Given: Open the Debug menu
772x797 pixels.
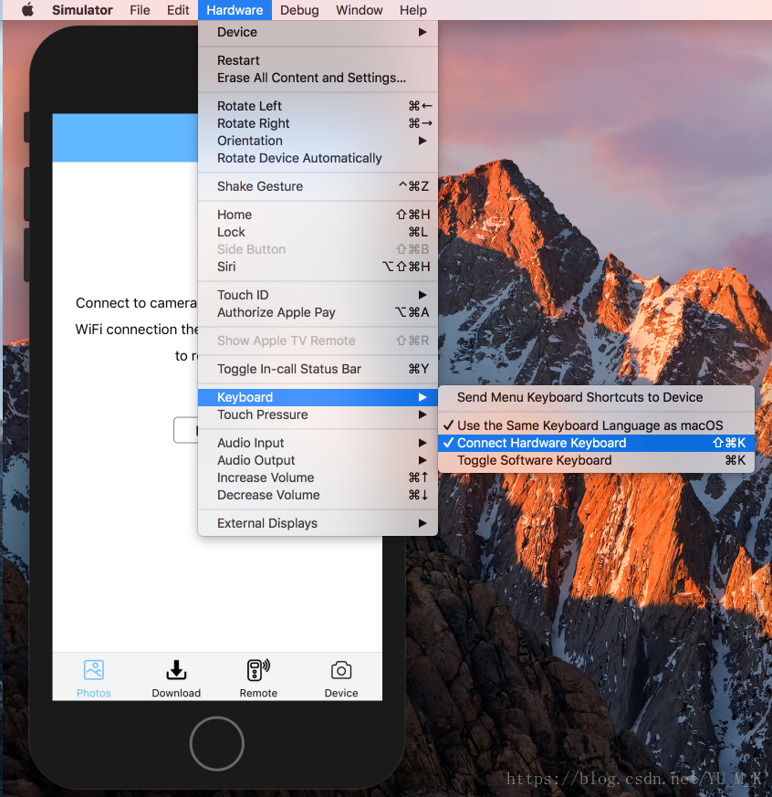Looking at the screenshot, I should point(299,10).
